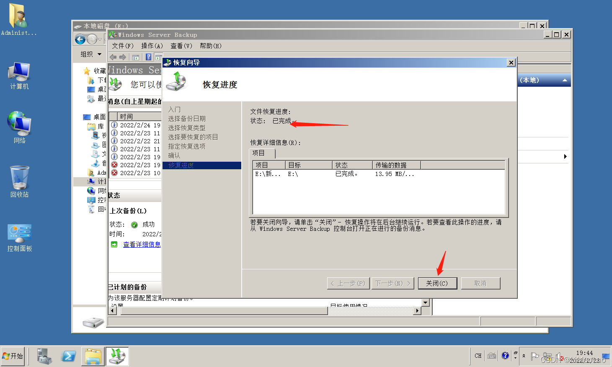Open 网络 desktop icon
612x367 pixels.
pos(19,128)
